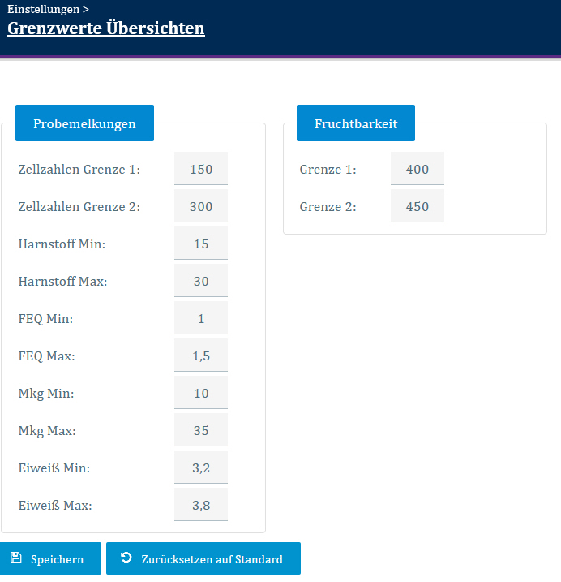Edit the FEQ Max value field
The width and height of the screenshot is (561, 582).
[x=200, y=356]
